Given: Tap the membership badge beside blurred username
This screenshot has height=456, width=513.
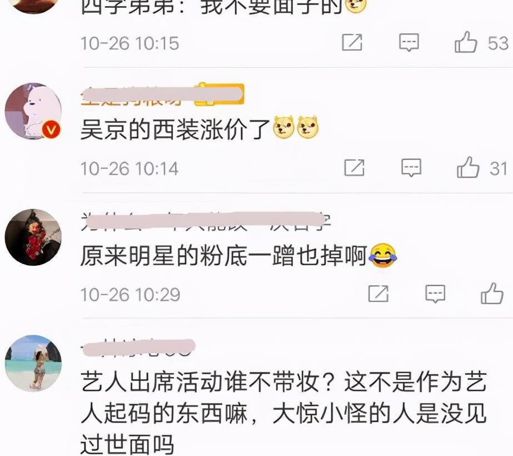Looking at the screenshot, I should pyautogui.click(x=219, y=95).
